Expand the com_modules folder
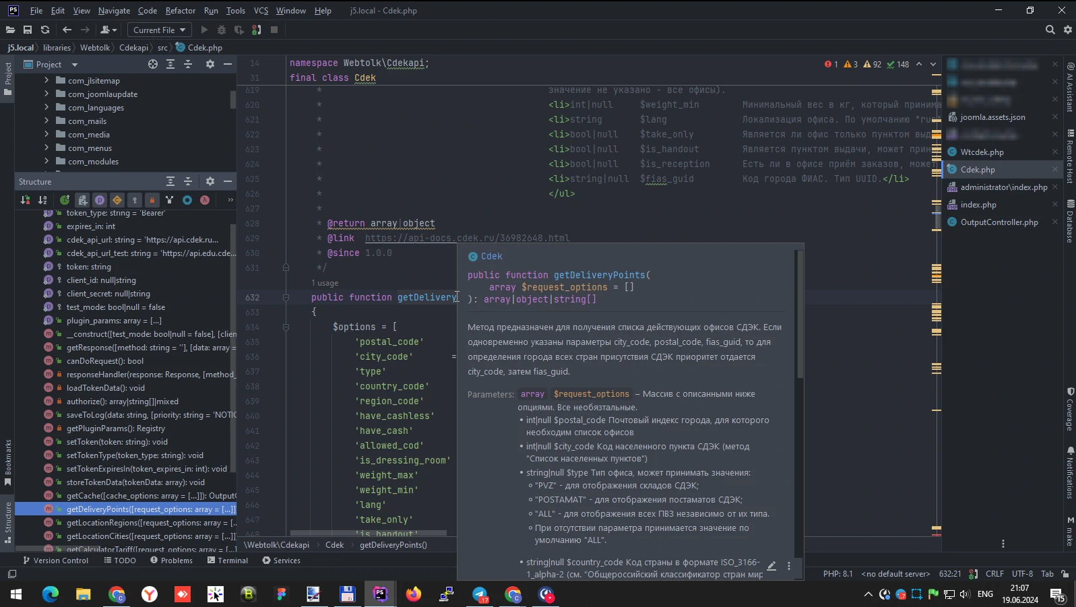Image resolution: width=1076 pixels, height=607 pixels. [x=46, y=161]
